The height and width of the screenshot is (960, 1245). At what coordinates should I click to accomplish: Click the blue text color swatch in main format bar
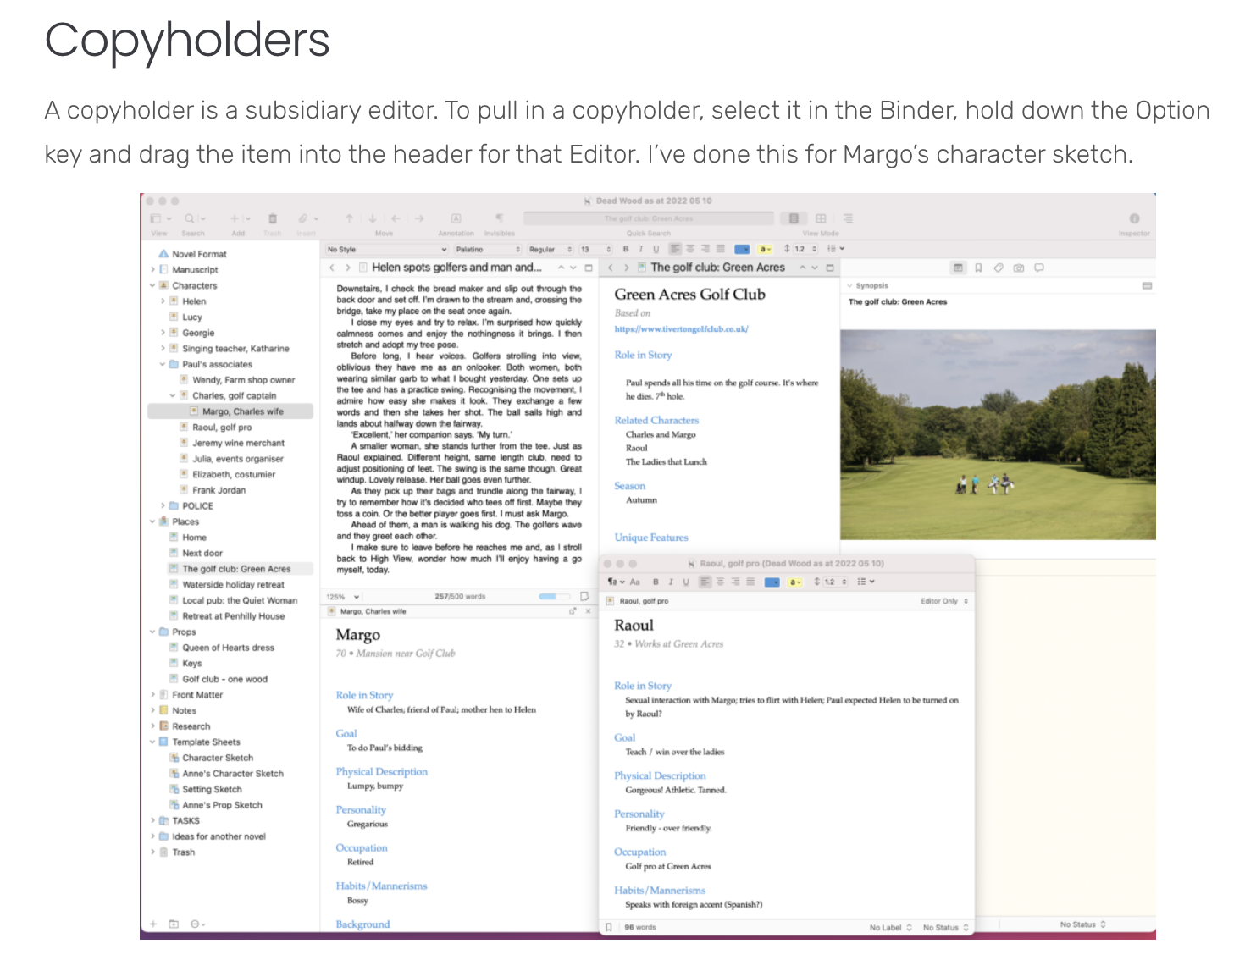pyautogui.click(x=742, y=249)
